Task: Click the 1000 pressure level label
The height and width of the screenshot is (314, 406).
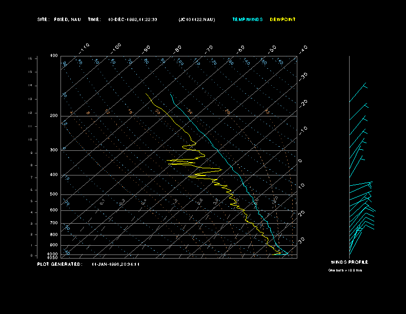Action: coord(53,253)
